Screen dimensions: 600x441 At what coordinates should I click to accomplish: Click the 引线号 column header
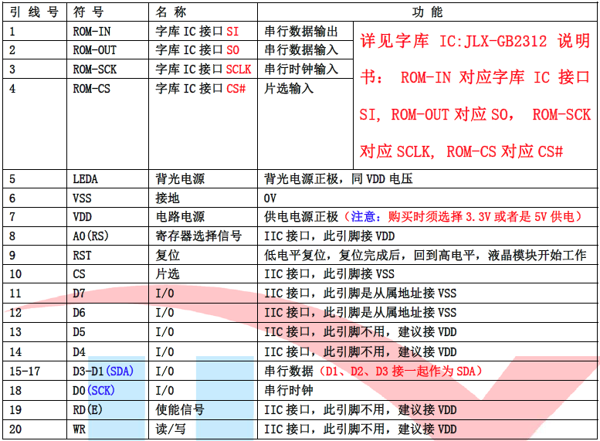tap(33, 12)
